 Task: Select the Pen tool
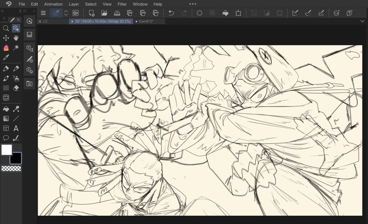click(6, 69)
